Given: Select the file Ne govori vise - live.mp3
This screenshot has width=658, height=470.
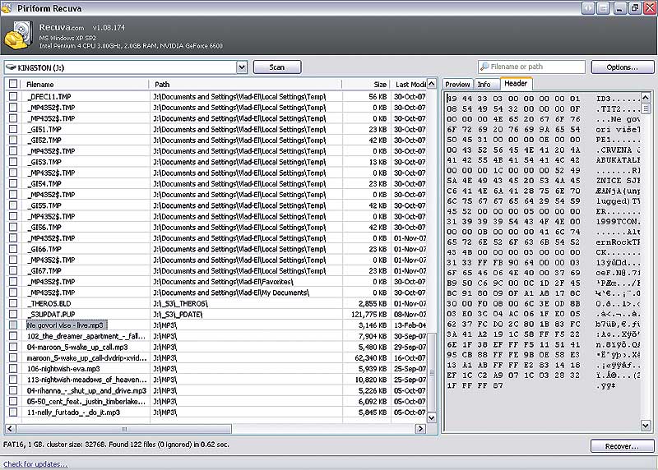Looking at the screenshot, I should [65, 325].
